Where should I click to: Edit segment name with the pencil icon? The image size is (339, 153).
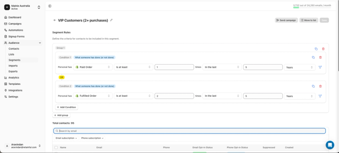tap(112, 20)
